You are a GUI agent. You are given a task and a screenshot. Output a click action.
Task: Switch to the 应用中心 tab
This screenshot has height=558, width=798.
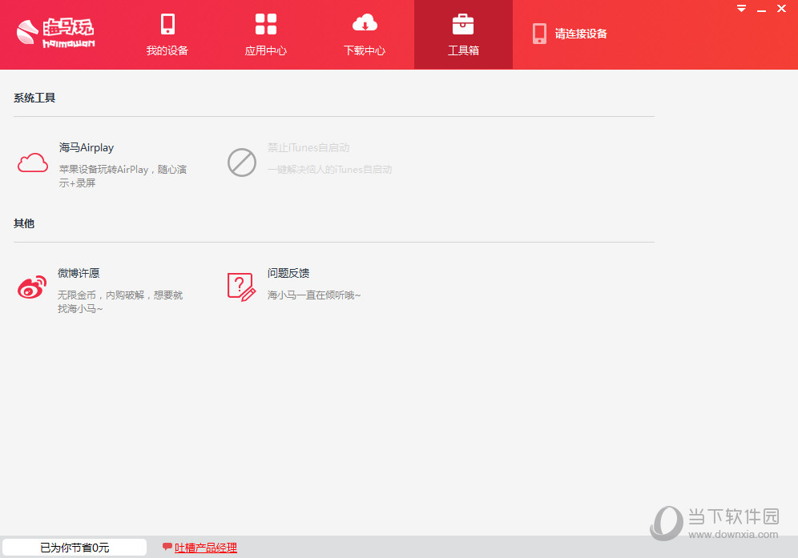coord(265,34)
